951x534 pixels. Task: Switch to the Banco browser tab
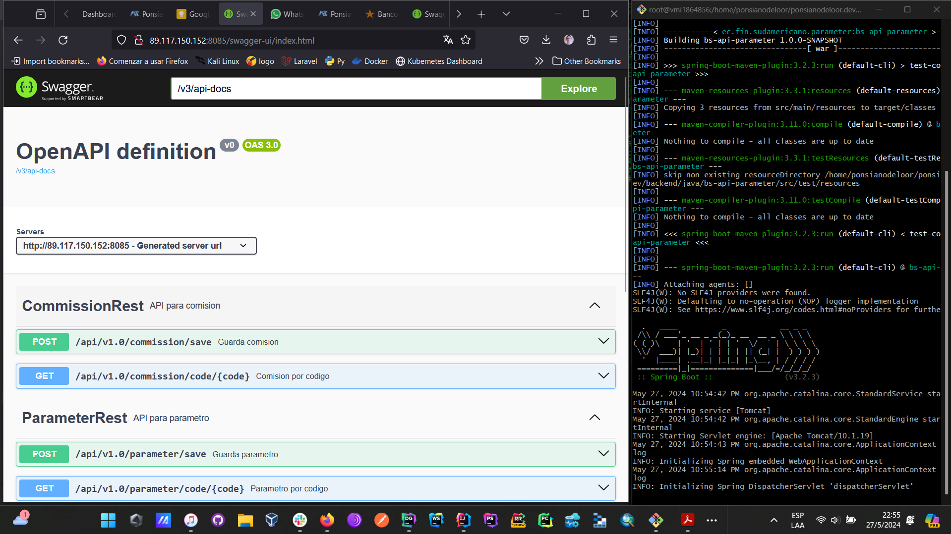pos(381,14)
